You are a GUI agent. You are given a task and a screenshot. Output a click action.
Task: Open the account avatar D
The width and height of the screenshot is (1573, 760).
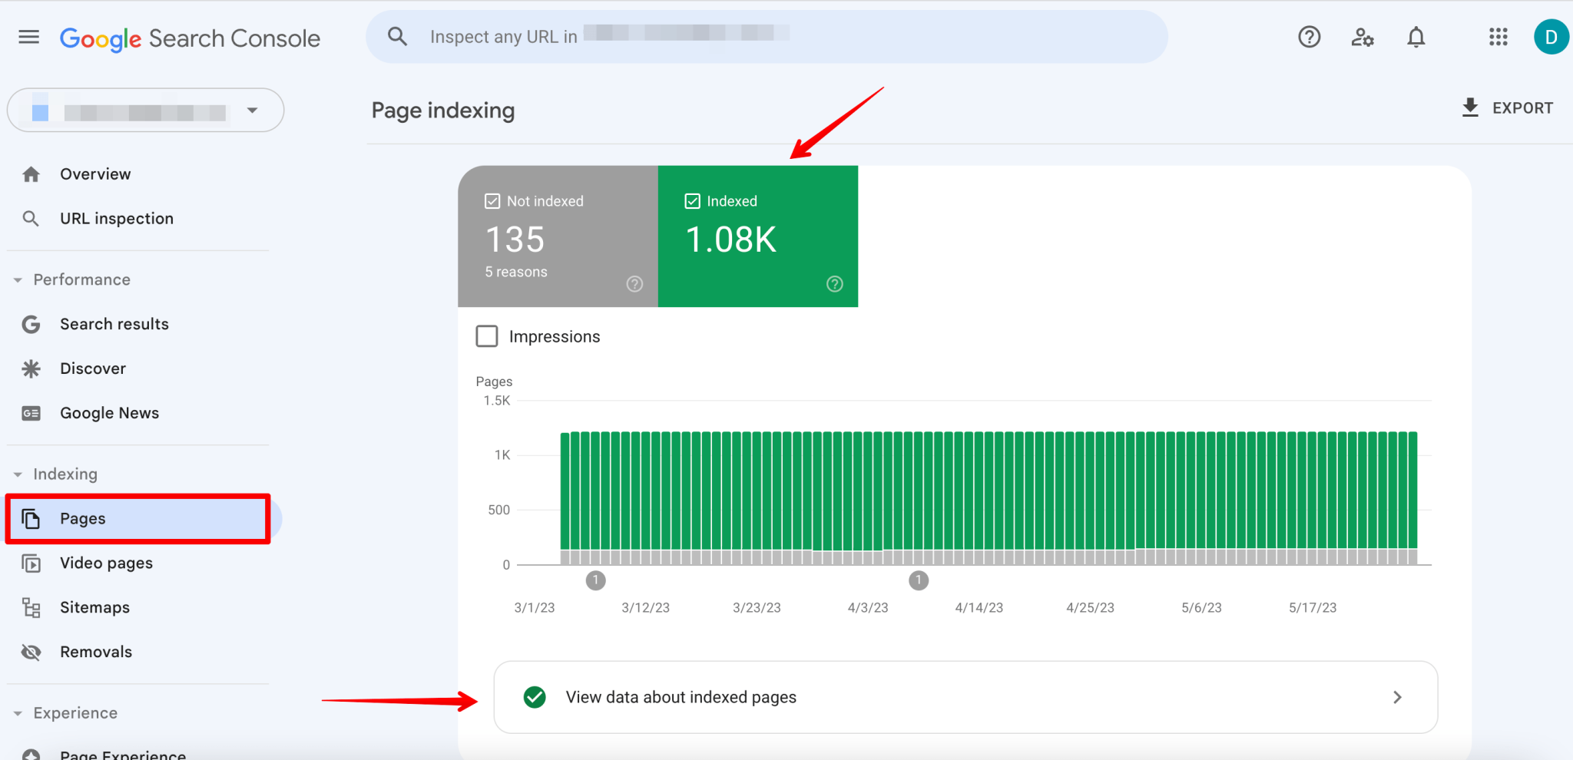point(1551,37)
